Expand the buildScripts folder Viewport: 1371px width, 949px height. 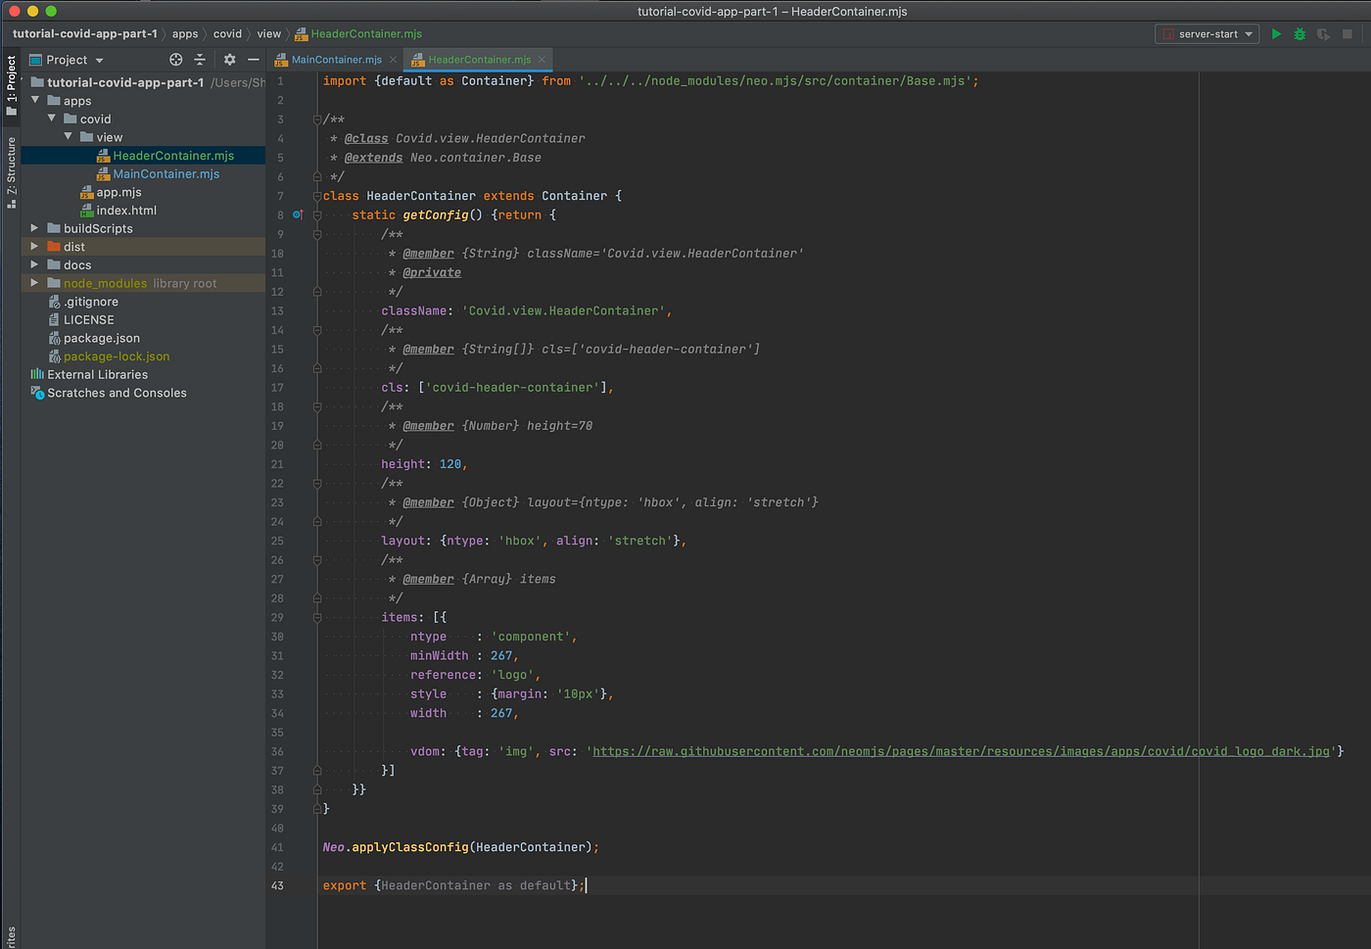pyautogui.click(x=33, y=228)
